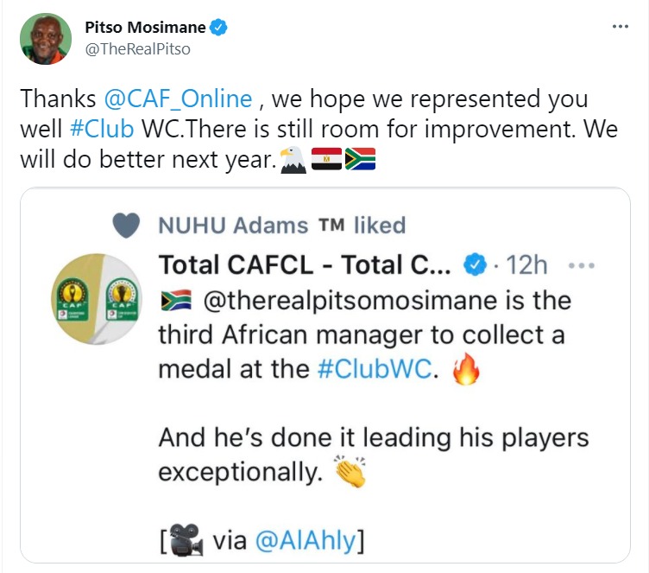Click the blue verified badge beside Pitso Mosimane

(220, 28)
